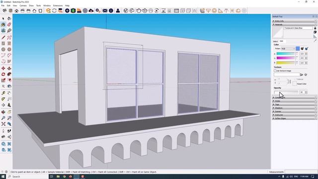Expand the Styles panel
The image size is (318, 179).
pyautogui.click(x=294, y=101)
